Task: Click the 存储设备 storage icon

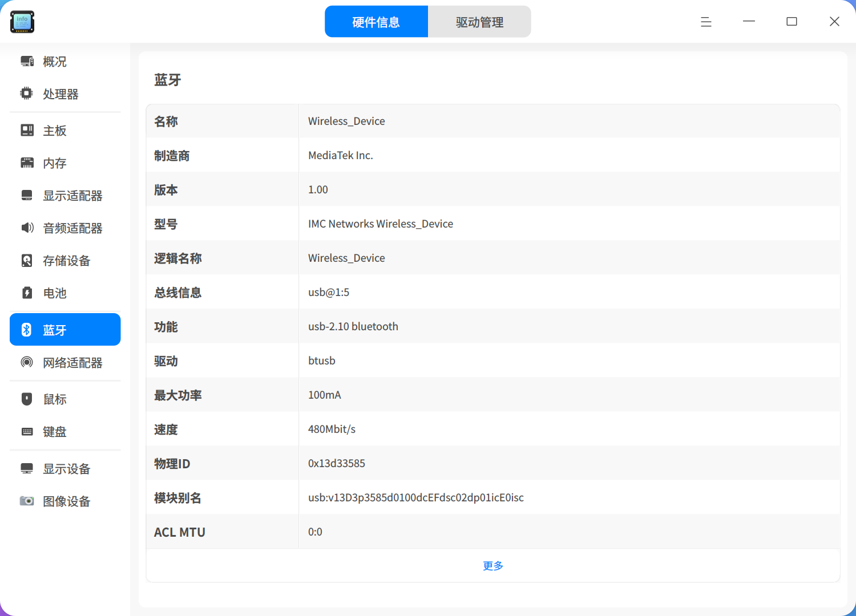Action: [27, 261]
